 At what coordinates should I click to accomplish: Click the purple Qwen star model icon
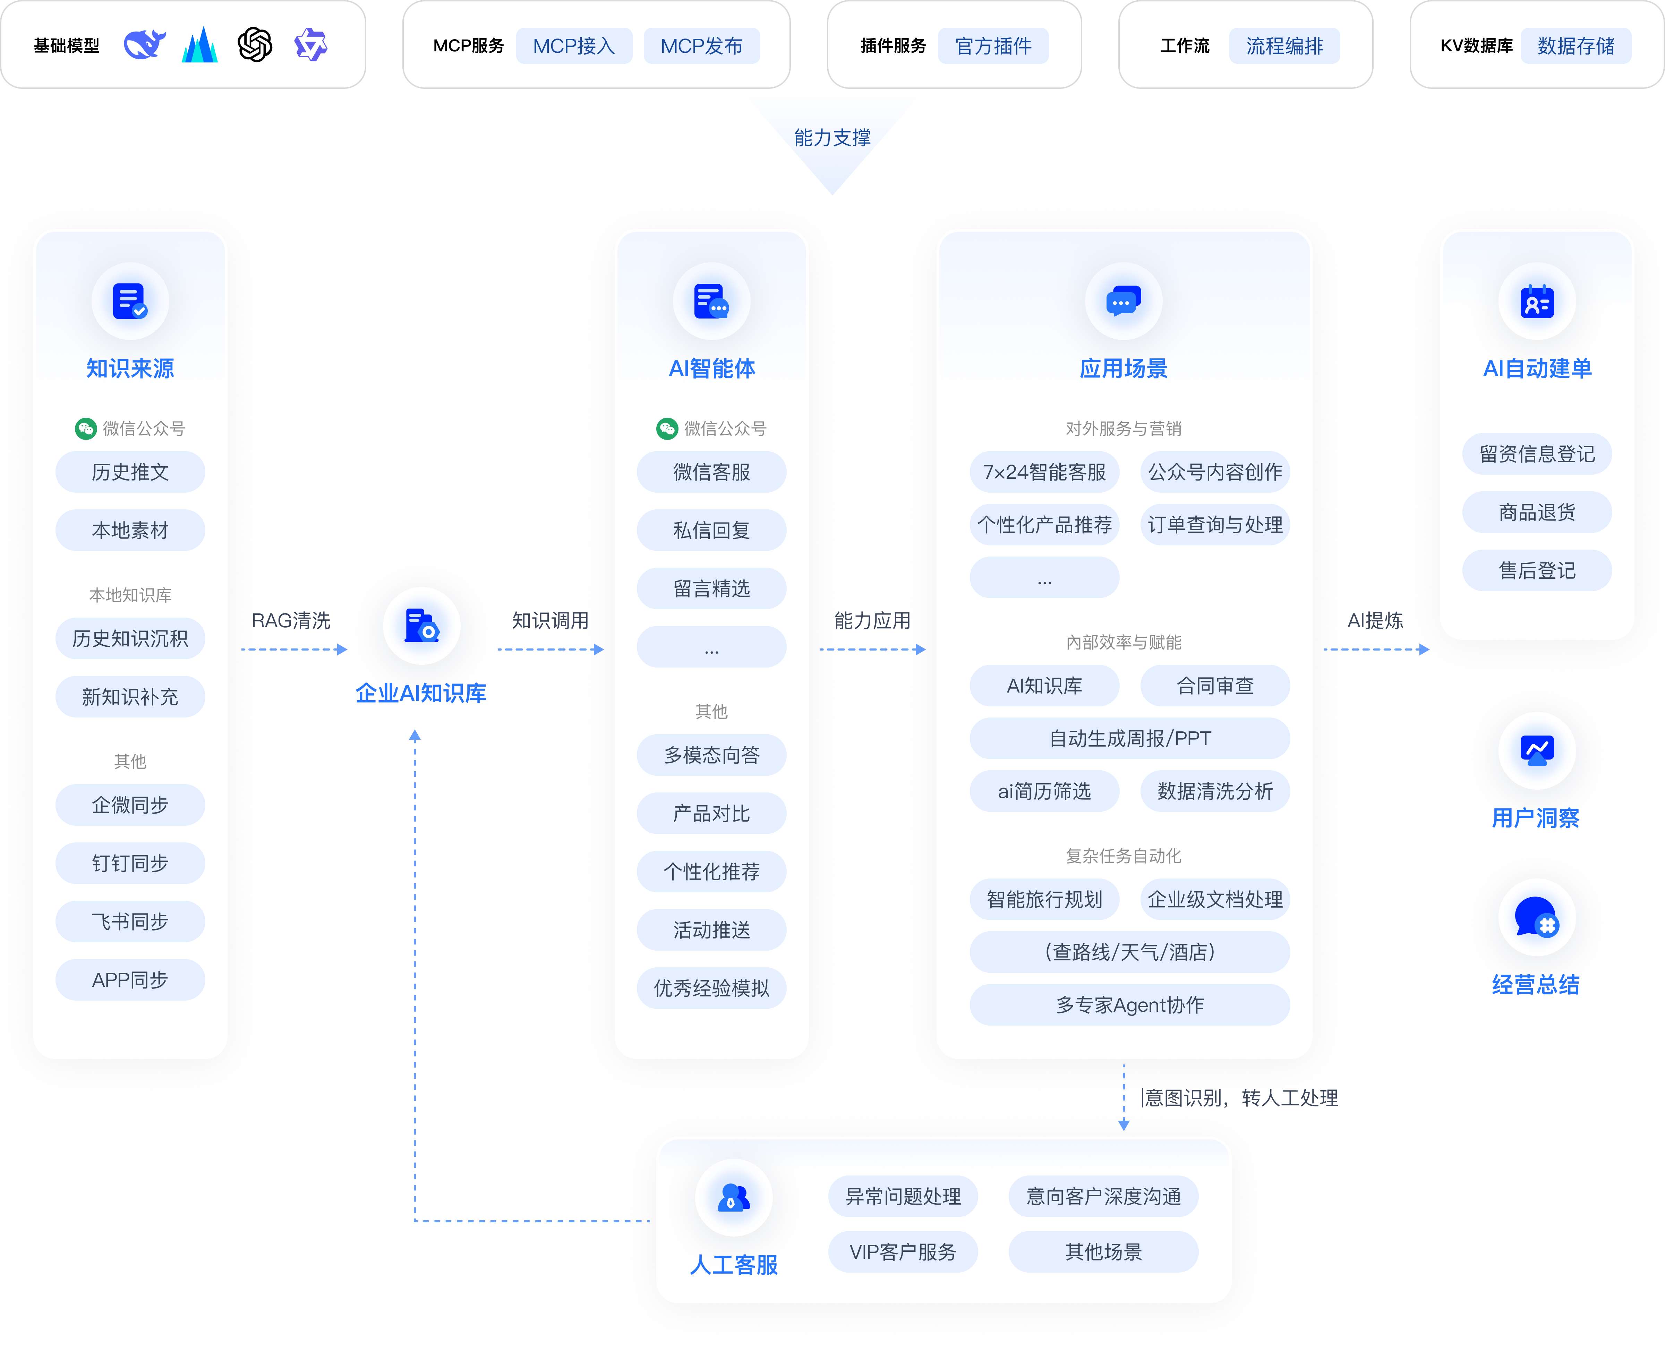[310, 45]
